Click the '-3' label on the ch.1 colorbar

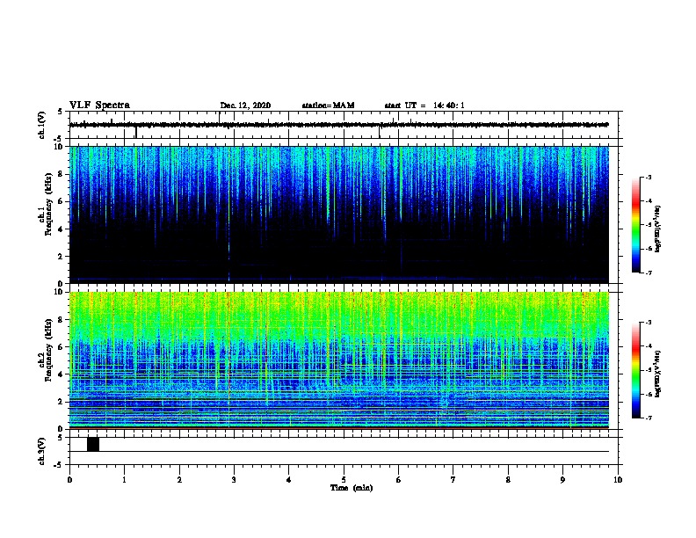pyautogui.click(x=648, y=177)
